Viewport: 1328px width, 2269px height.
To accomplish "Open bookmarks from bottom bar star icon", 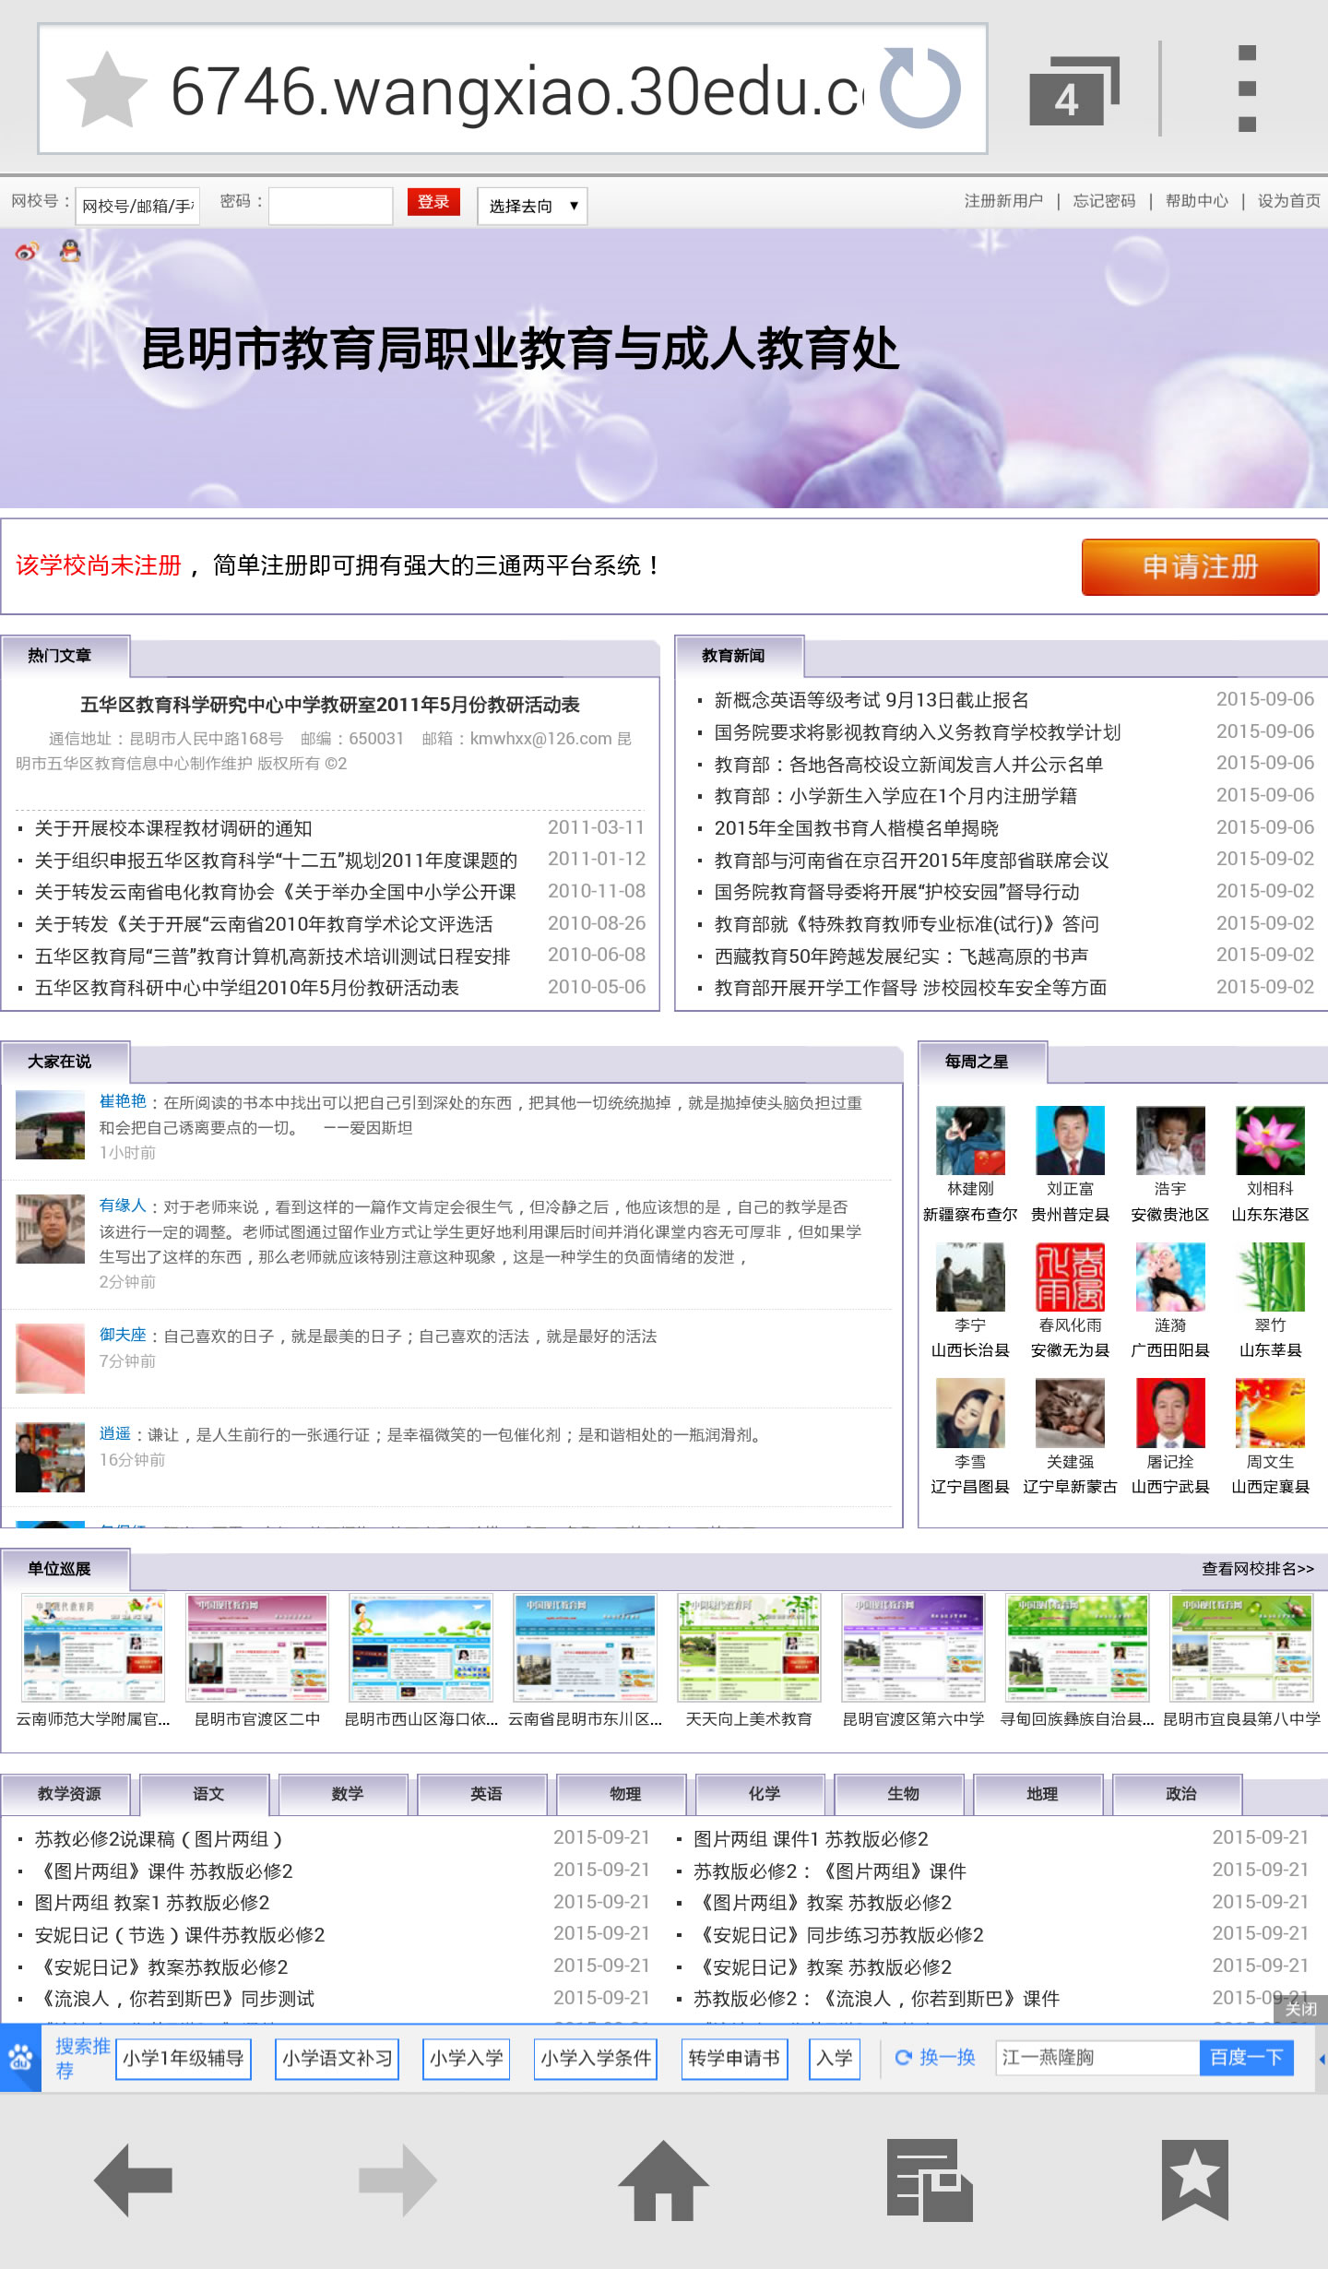I will [1194, 2180].
